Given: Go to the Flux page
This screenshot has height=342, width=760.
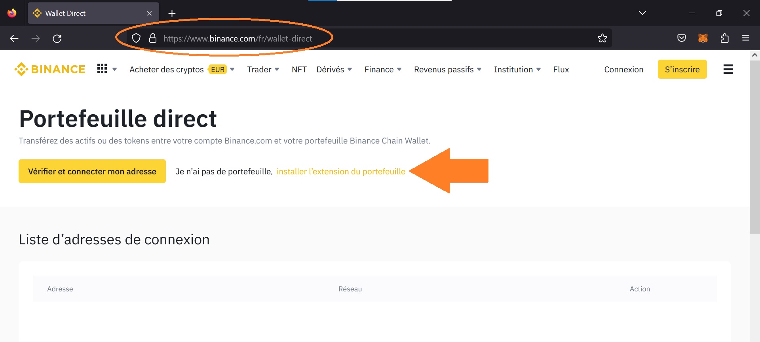Looking at the screenshot, I should 561,70.
